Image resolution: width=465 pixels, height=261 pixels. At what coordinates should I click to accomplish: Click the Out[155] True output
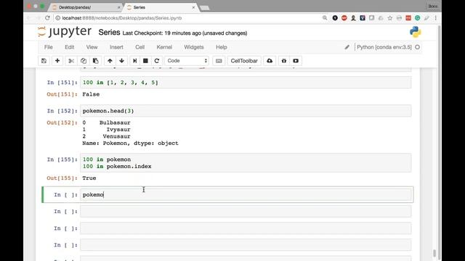pyautogui.click(x=89, y=178)
